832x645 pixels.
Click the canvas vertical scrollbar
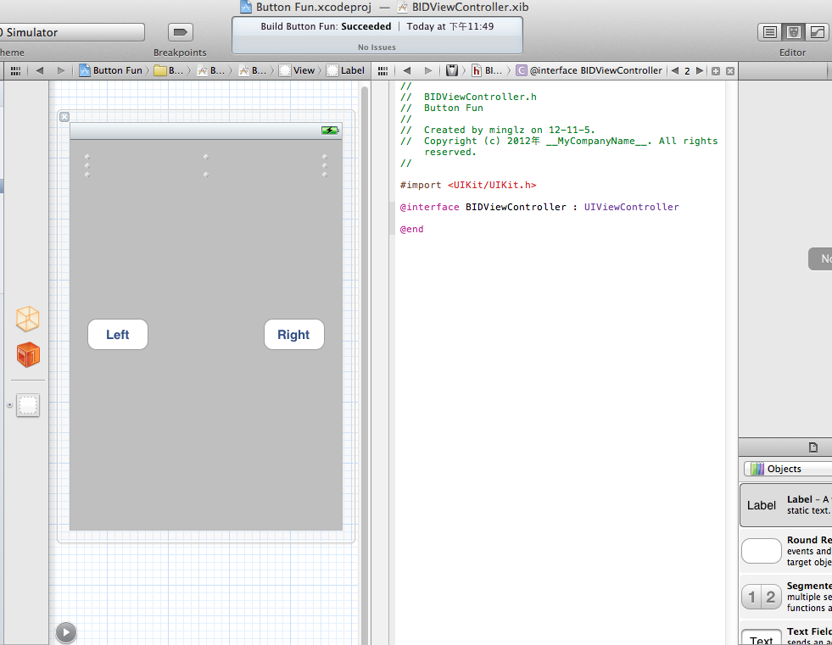coord(365,364)
